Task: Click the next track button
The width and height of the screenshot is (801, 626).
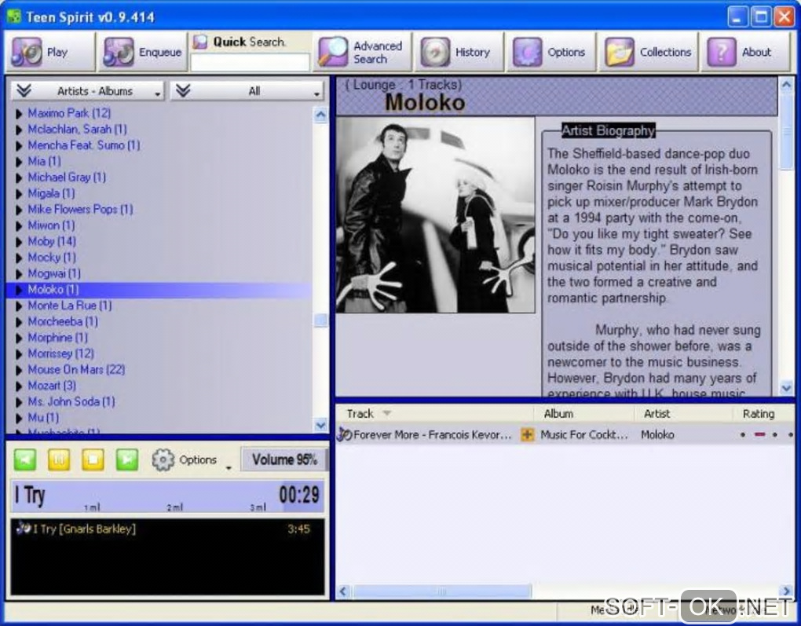Action: coord(127,460)
